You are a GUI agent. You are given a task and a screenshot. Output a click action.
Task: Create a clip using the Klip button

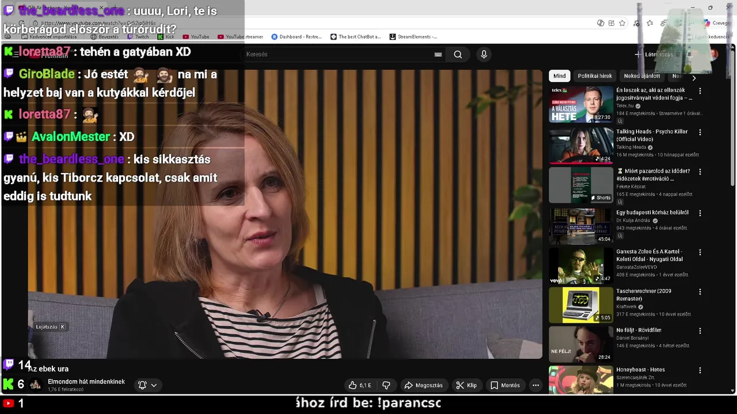(x=466, y=385)
